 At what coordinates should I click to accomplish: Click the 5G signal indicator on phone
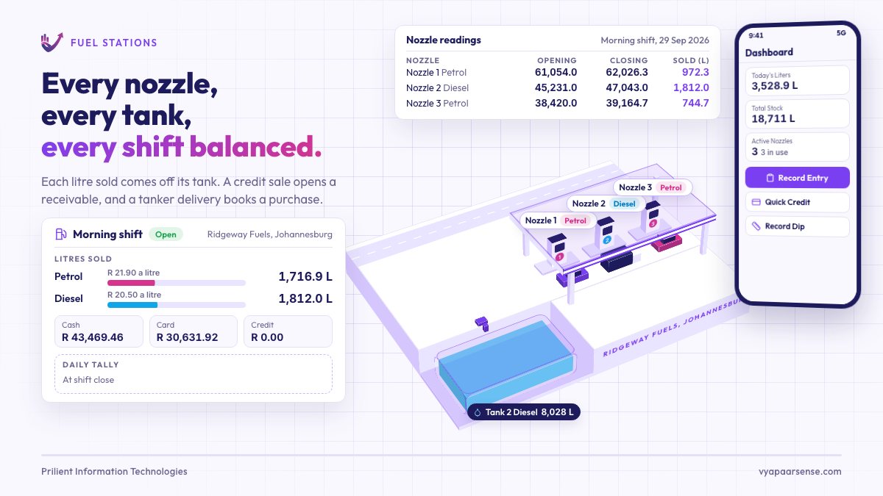click(841, 34)
